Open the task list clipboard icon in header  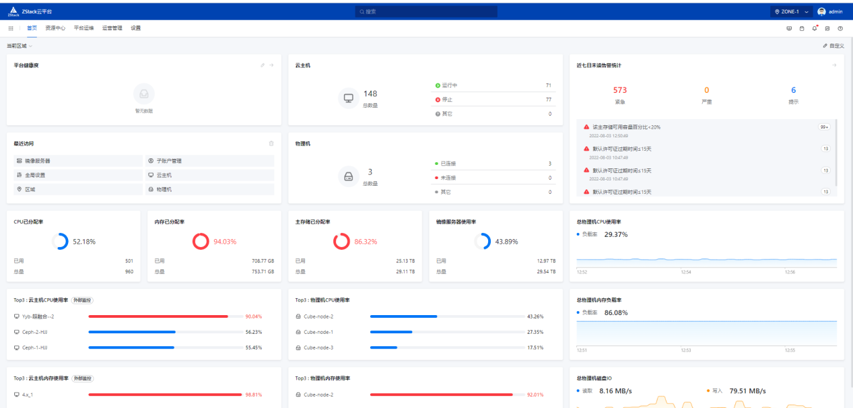click(x=801, y=28)
